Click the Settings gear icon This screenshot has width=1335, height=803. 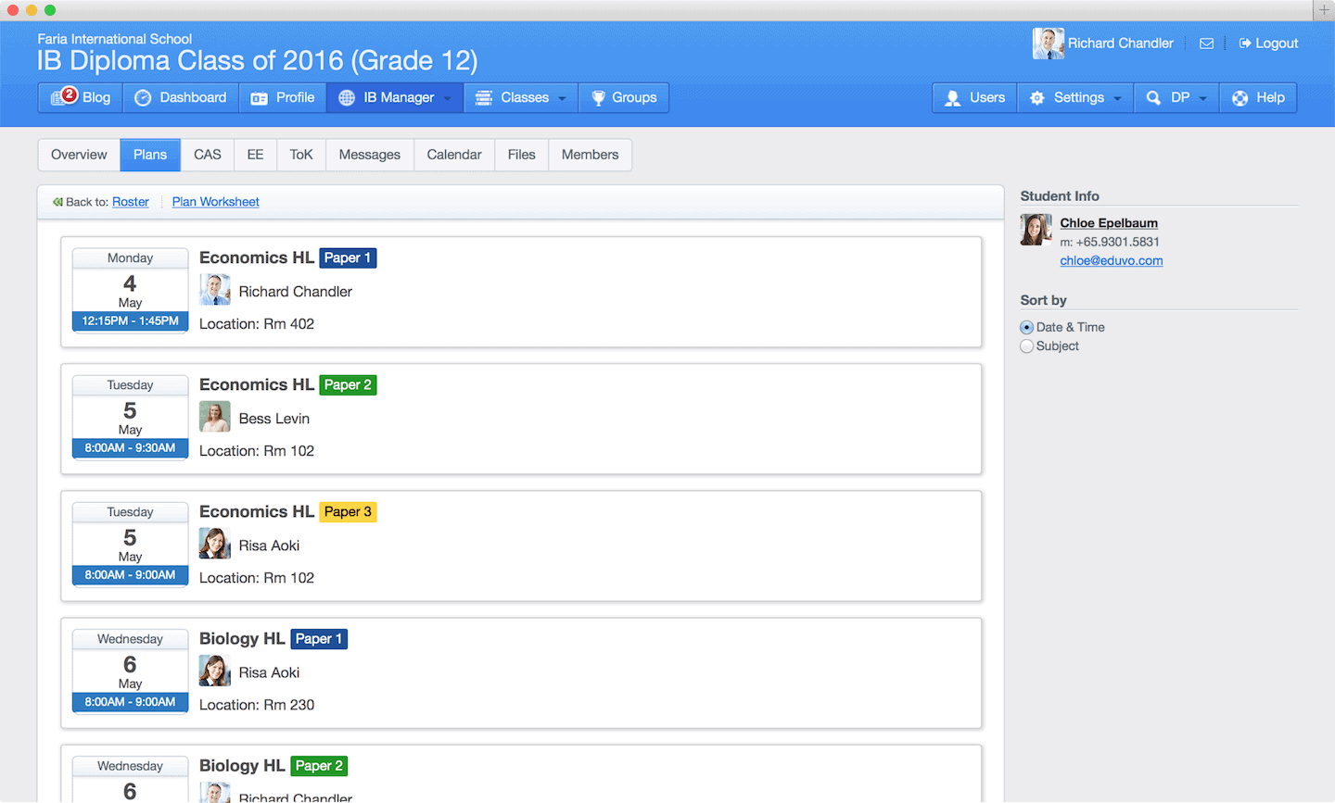click(x=1037, y=98)
